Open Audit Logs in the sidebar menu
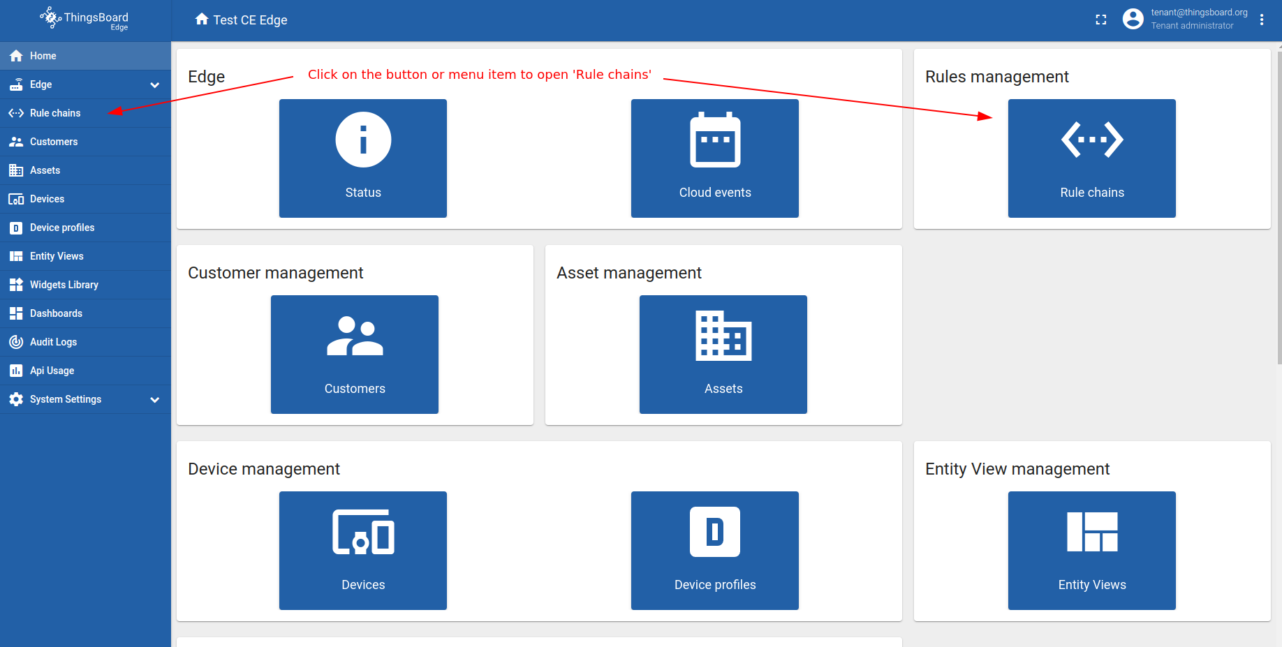The height and width of the screenshot is (647, 1282). coord(85,342)
